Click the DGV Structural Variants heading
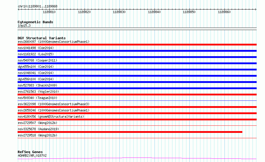The width and height of the screenshot is (265, 162). 42,38
